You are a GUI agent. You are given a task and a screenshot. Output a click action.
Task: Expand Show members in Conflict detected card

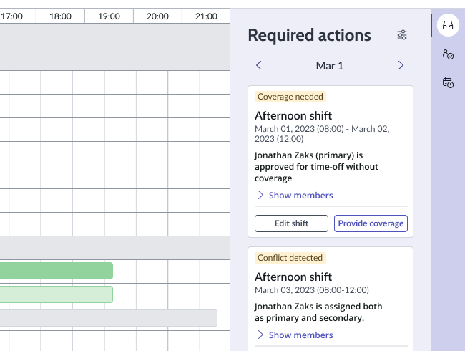coord(295,335)
